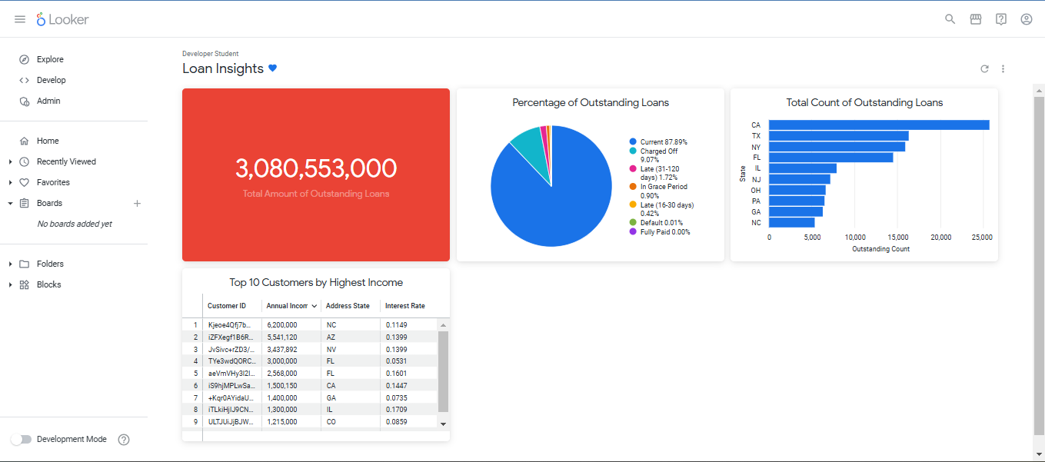Open dashboard actions three-dot menu

click(x=1003, y=69)
